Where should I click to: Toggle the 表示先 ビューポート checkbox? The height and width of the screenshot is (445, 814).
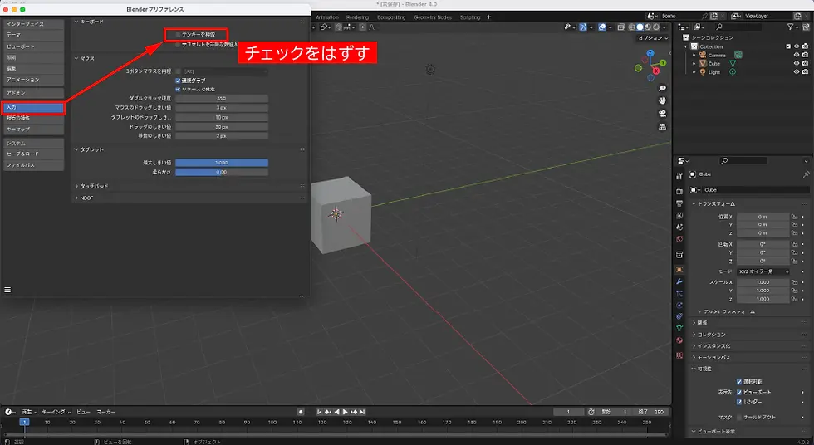[x=739, y=392]
